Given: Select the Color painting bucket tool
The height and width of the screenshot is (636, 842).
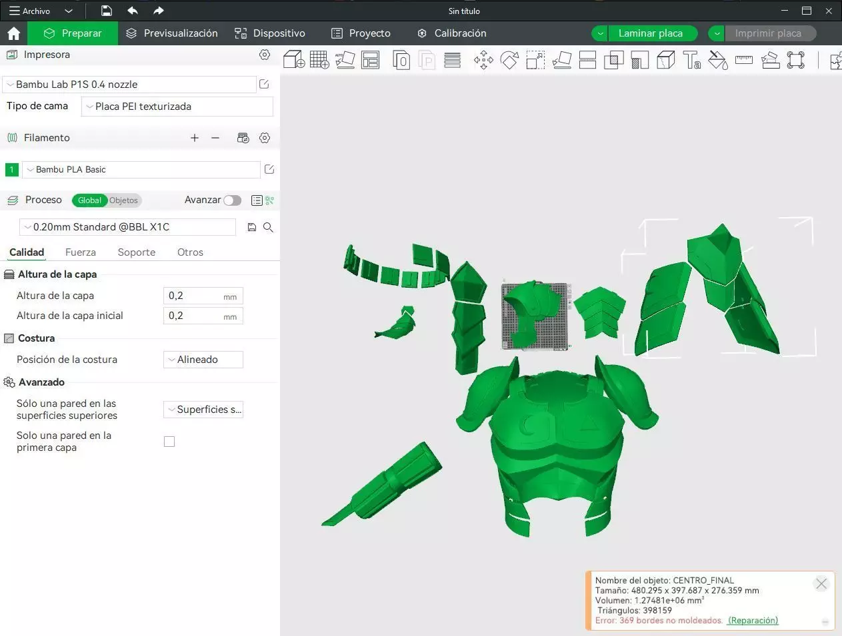Looking at the screenshot, I should 717,60.
